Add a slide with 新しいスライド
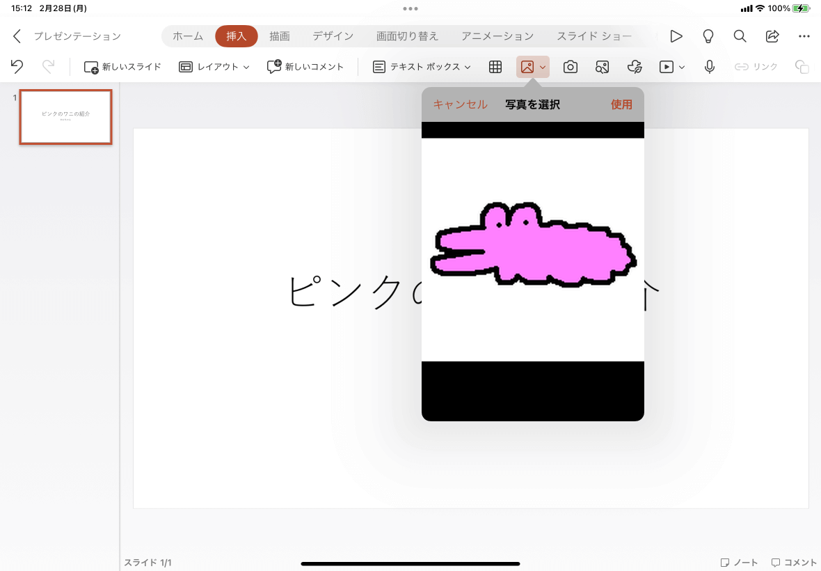821x571 pixels. pos(122,66)
